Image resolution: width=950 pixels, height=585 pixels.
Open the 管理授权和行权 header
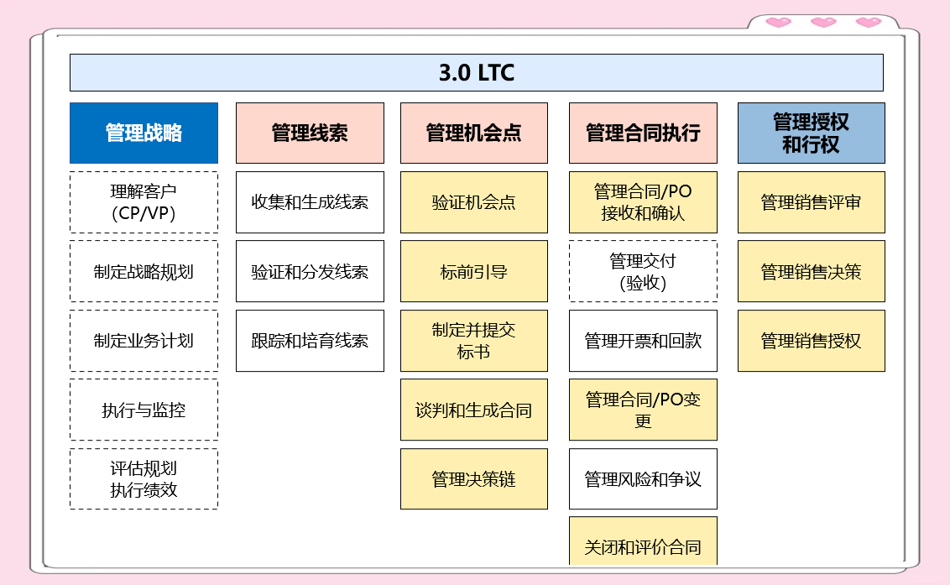(811, 131)
